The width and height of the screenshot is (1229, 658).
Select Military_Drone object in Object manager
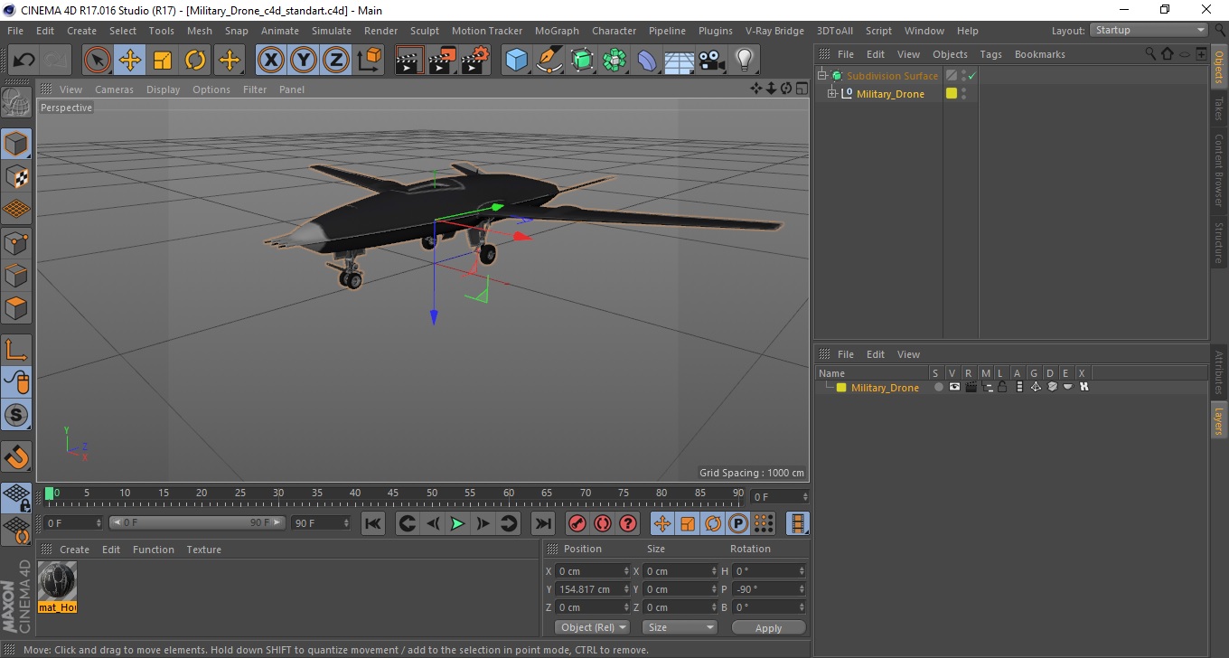[x=890, y=94]
